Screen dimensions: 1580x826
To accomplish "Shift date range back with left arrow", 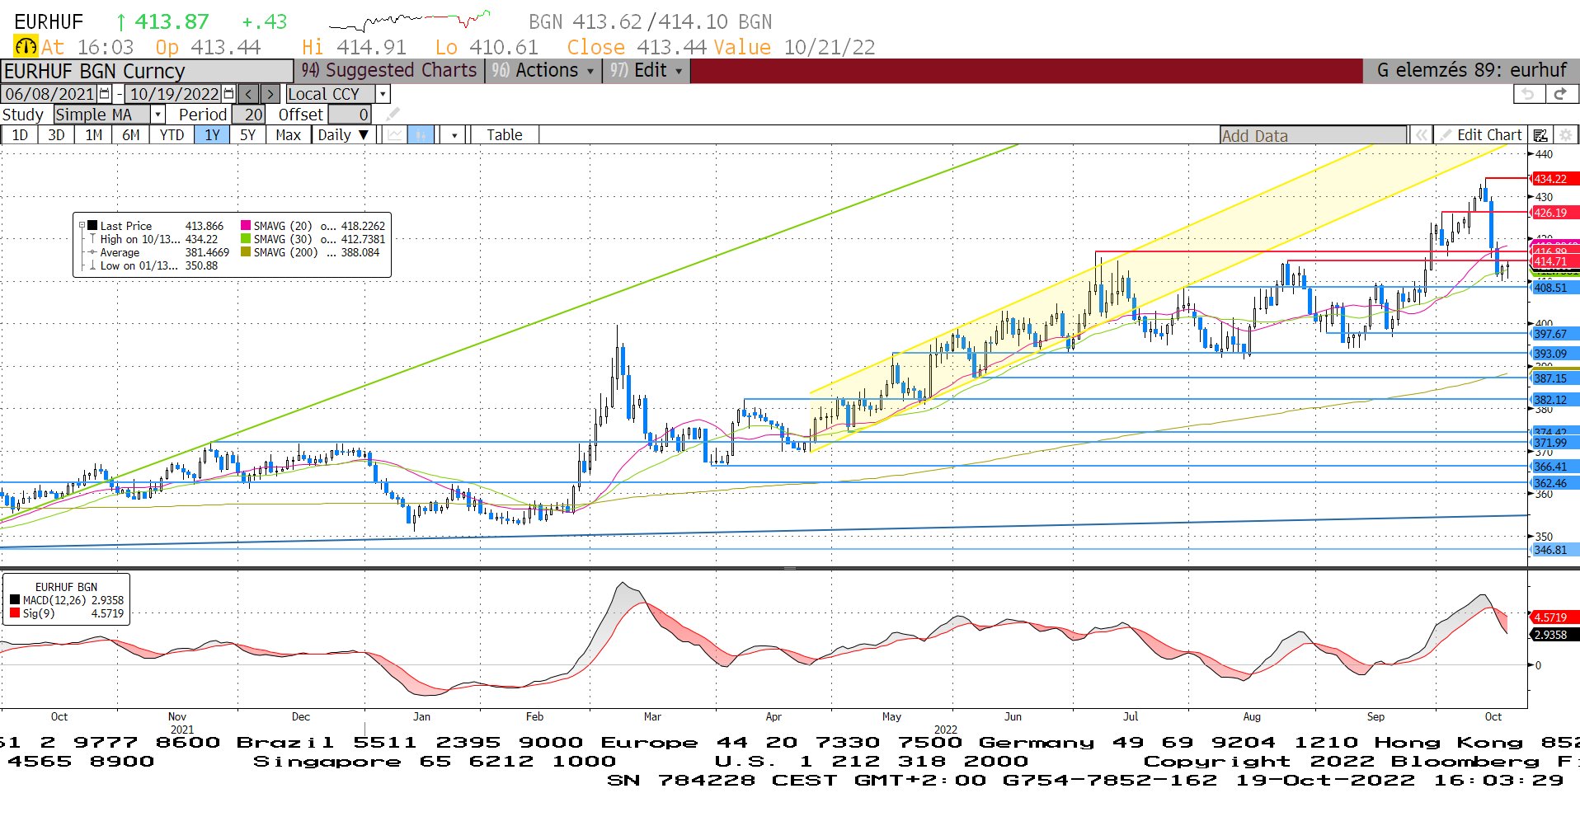I will tap(249, 94).
